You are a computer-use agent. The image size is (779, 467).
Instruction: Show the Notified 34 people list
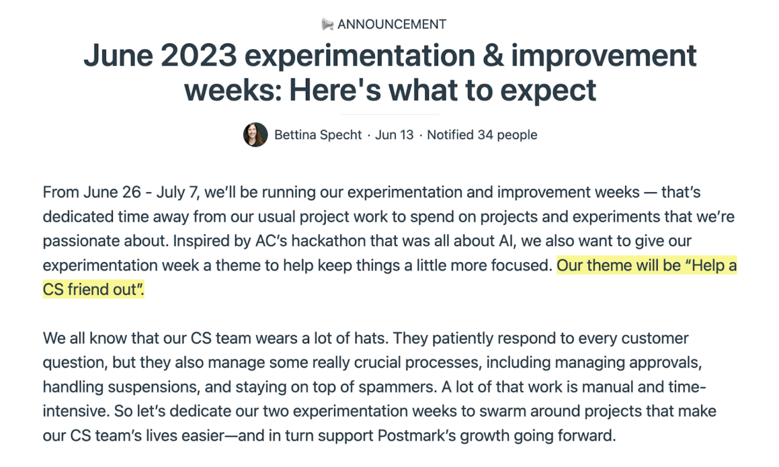coord(482,135)
